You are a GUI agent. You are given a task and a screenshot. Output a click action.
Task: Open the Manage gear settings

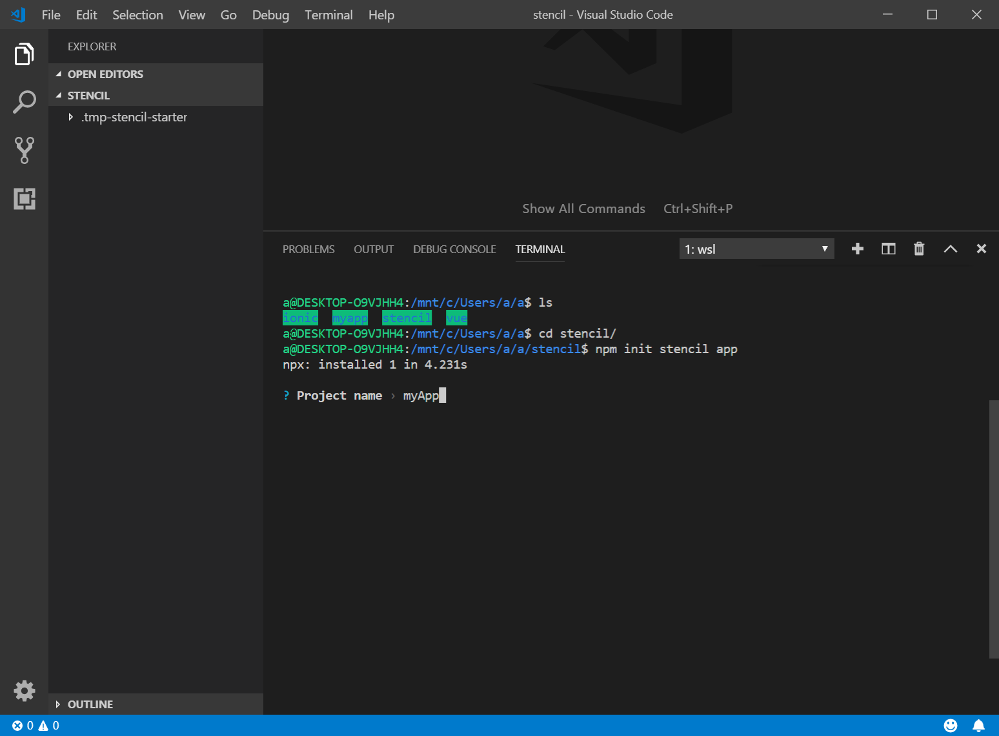[x=24, y=691]
